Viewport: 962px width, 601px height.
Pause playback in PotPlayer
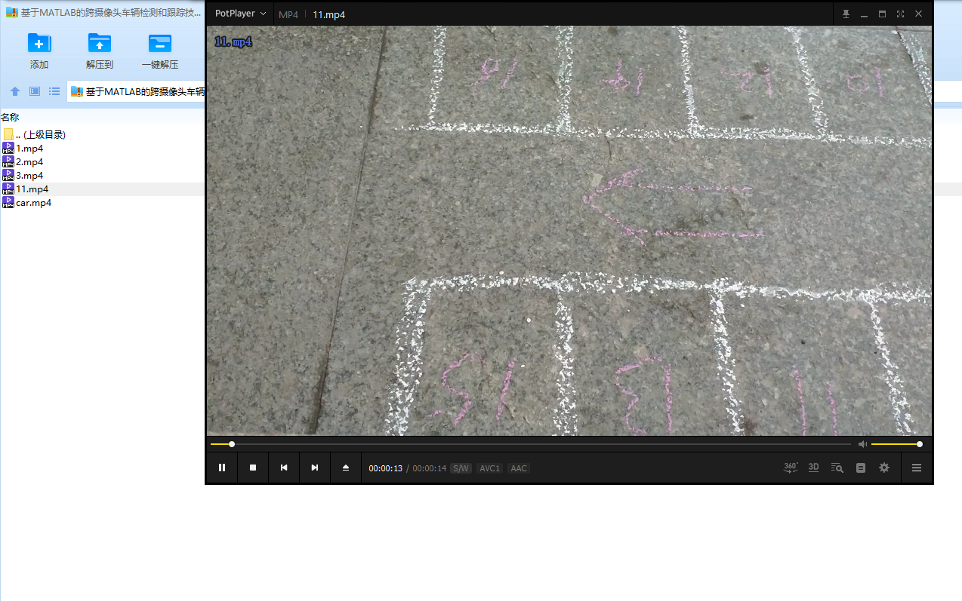222,468
